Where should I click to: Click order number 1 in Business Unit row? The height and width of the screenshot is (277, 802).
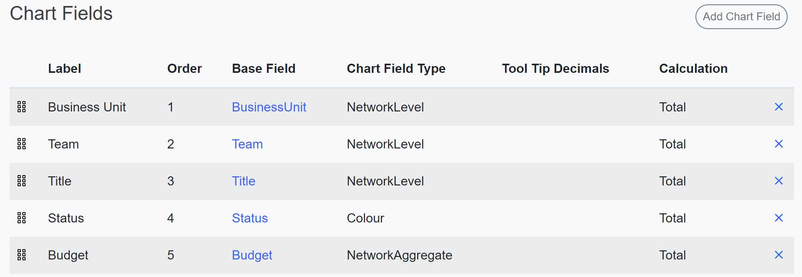pyautogui.click(x=171, y=107)
